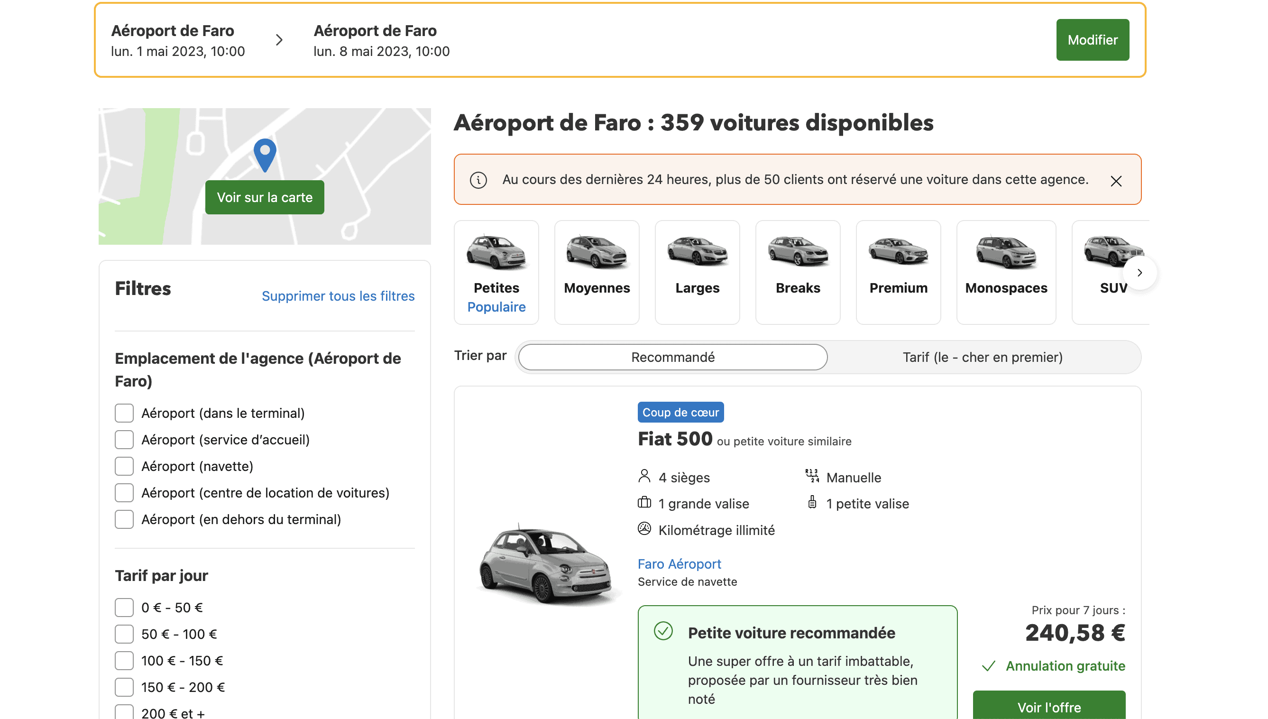
Task: Select the Petites car category
Action: (x=496, y=272)
